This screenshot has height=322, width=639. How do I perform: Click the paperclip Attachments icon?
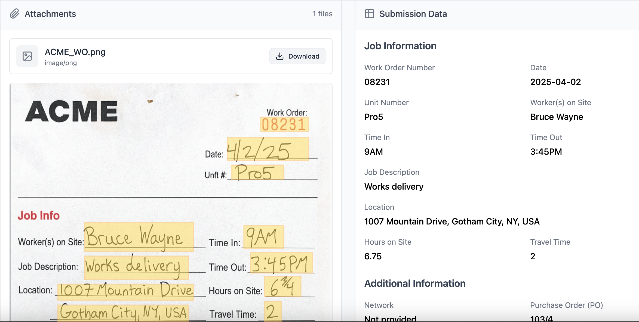(x=15, y=14)
